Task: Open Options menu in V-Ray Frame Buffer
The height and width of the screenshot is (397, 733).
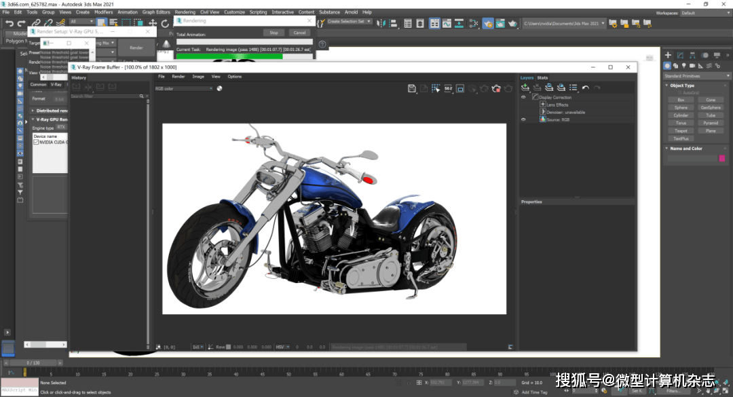Action: 235,76
